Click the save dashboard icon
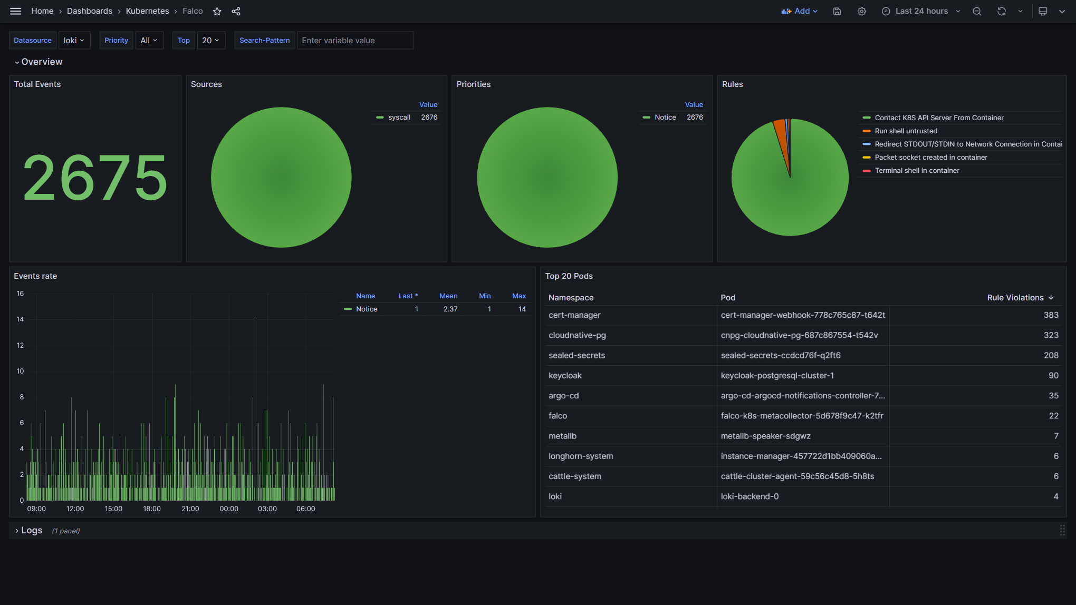 pos(837,11)
